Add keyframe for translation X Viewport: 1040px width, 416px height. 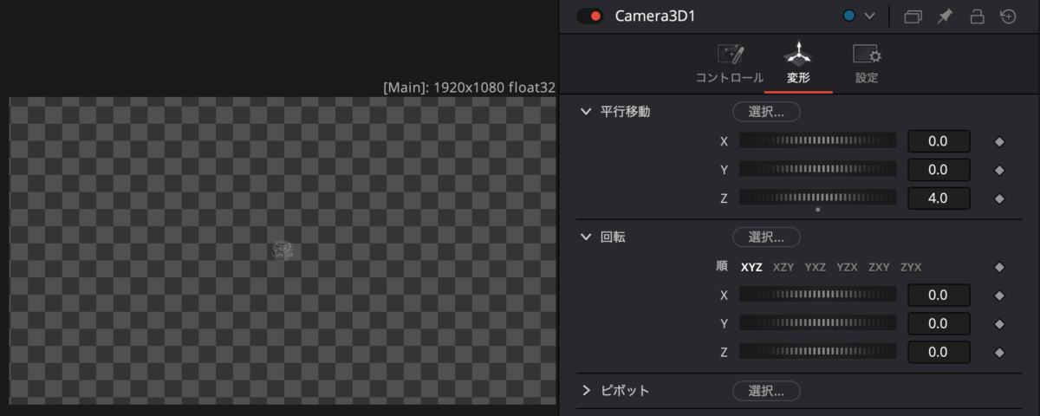(998, 141)
